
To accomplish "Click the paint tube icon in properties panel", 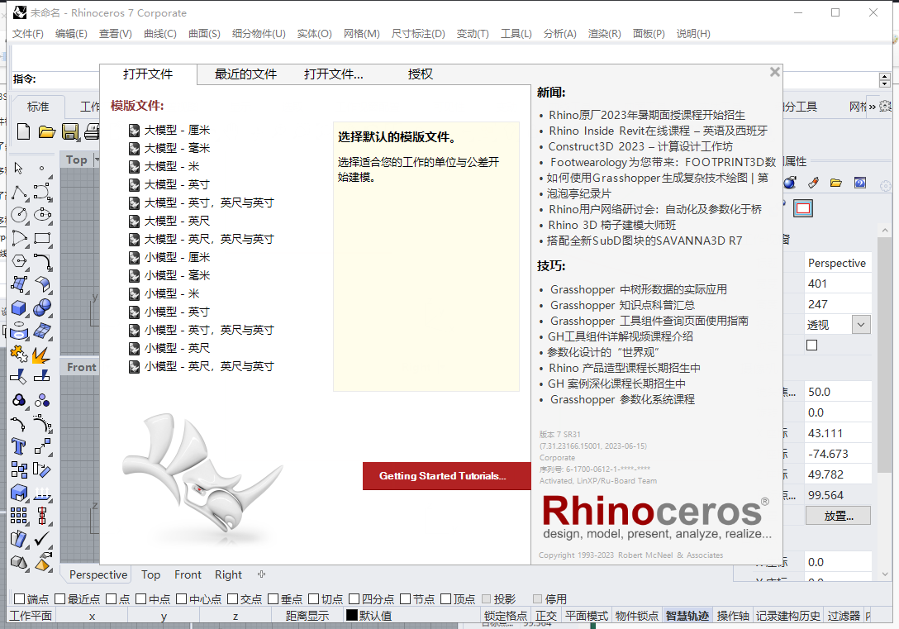I will click(813, 183).
